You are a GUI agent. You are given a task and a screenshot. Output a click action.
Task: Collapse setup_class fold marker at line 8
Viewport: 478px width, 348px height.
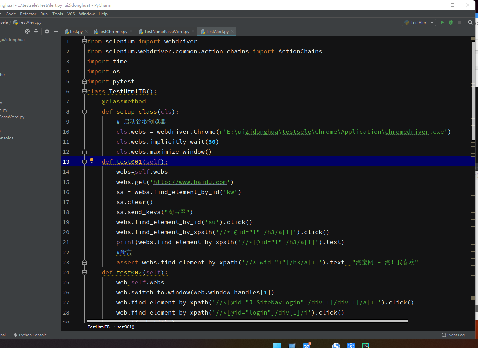point(84,112)
